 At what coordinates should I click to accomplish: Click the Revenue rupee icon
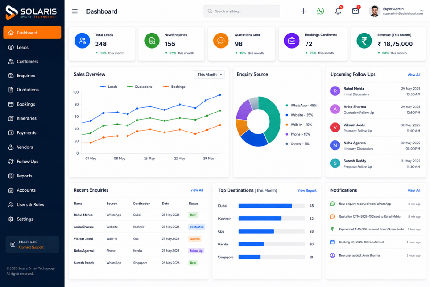coord(364,41)
